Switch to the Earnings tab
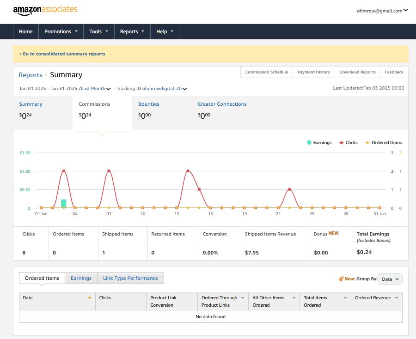 (x=81, y=278)
